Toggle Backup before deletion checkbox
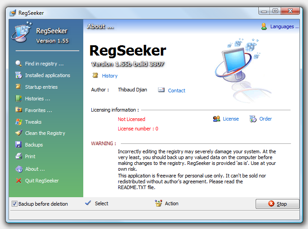This screenshot has height=229, width=308. tap(14, 203)
